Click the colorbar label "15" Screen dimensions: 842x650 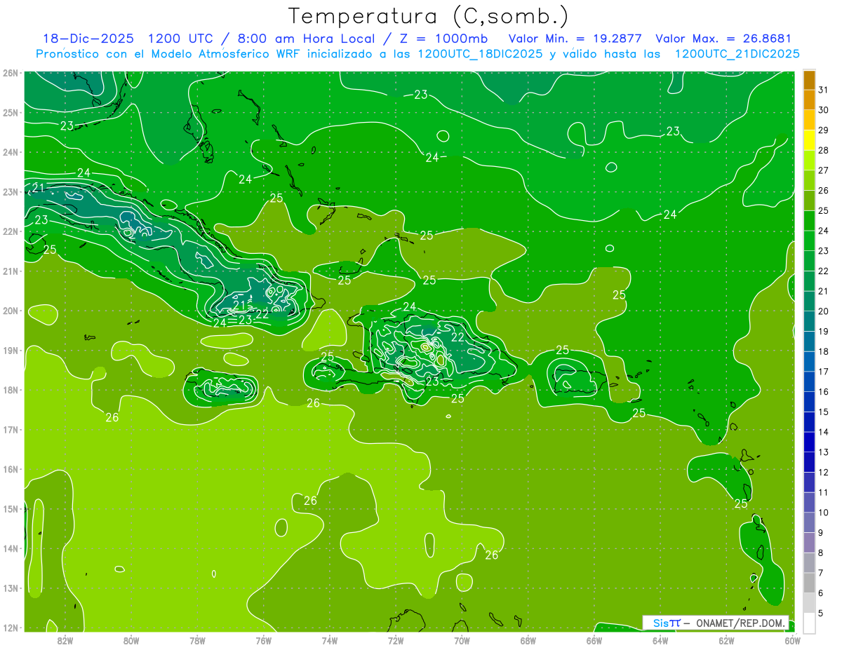[x=823, y=412]
